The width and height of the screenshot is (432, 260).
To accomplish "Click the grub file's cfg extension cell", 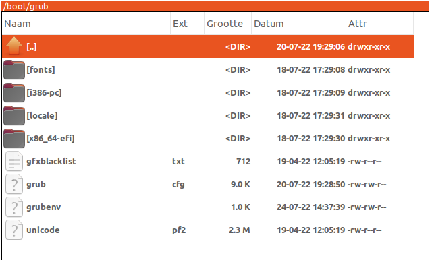I will (178, 185).
